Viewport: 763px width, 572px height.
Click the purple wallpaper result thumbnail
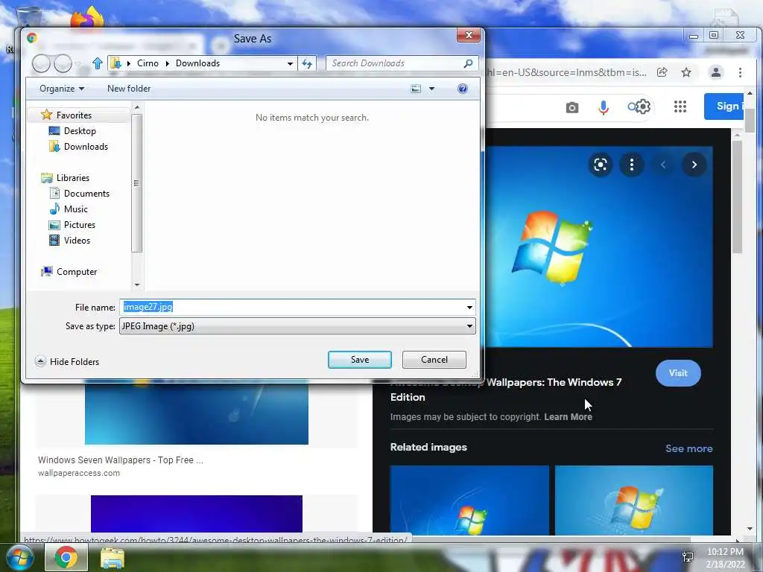point(197,514)
